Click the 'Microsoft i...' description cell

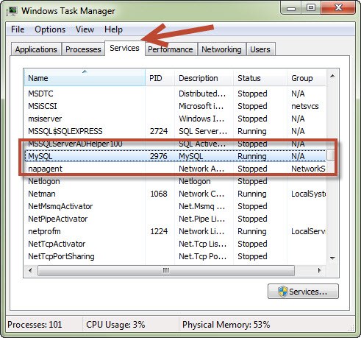point(201,106)
